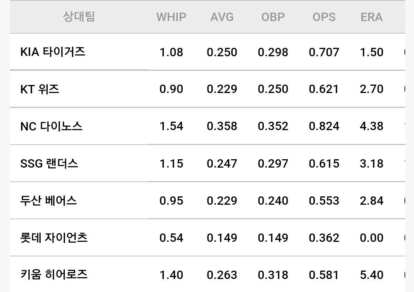Open the KT 위즈 team row
The height and width of the screenshot is (292, 414).
tap(208, 89)
